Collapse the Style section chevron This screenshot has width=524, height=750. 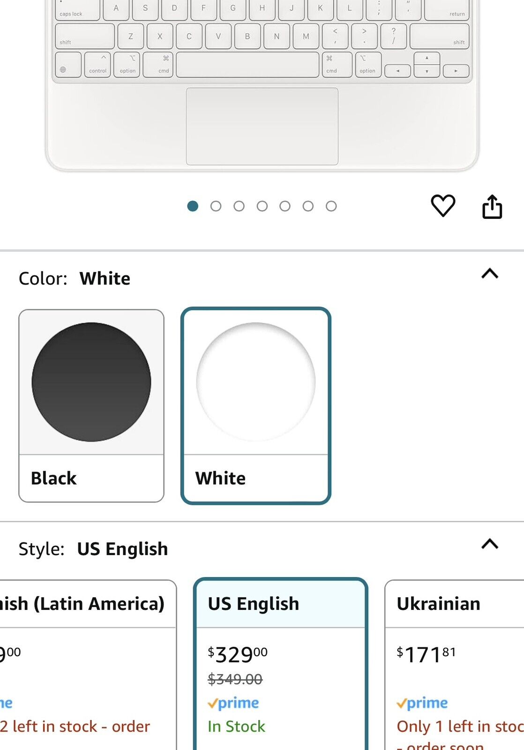[x=490, y=544]
